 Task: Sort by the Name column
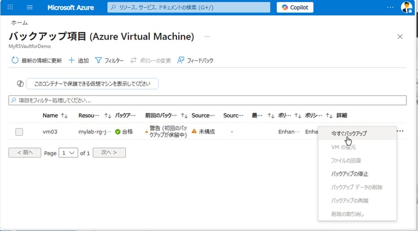[x=55, y=115]
